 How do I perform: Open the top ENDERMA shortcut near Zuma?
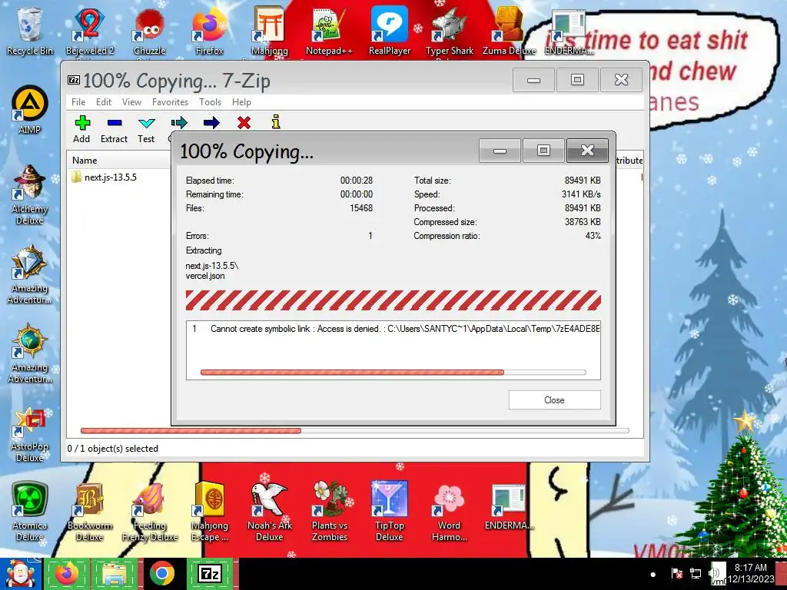point(569,31)
